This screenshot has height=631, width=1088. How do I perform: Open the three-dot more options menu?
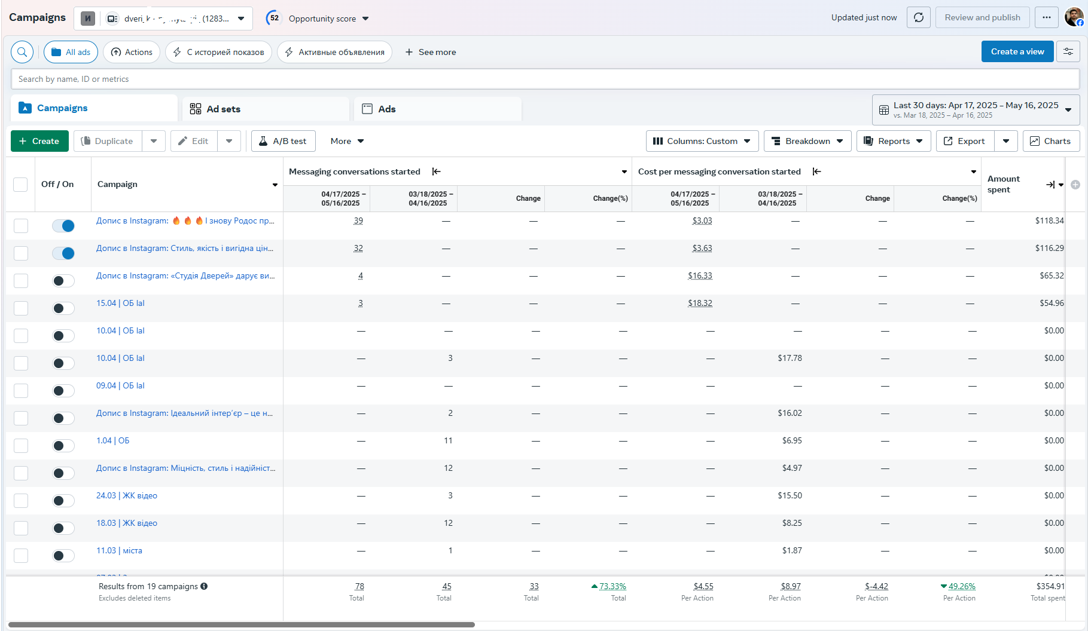(x=1046, y=17)
